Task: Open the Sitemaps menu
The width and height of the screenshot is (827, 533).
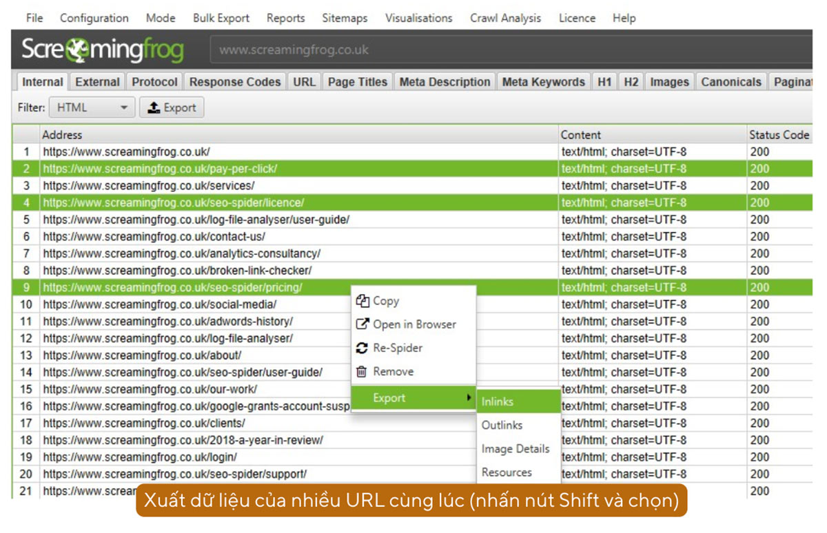Action: pos(345,18)
